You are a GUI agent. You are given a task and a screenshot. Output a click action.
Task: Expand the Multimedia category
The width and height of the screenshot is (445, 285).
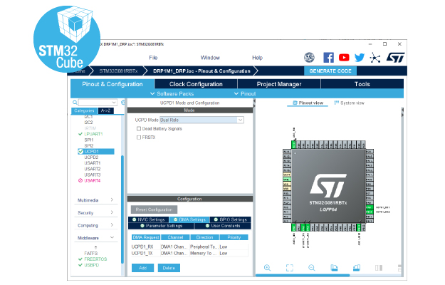click(95, 200)
